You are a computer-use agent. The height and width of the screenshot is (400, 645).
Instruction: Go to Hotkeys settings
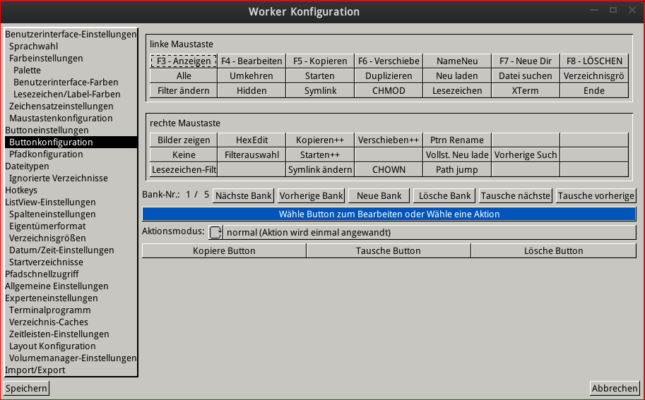[21, 190]
